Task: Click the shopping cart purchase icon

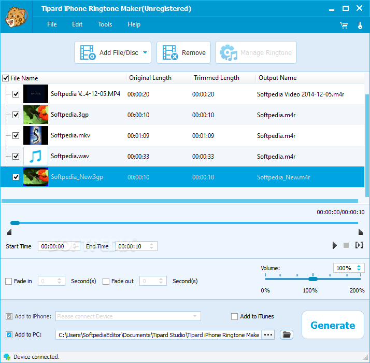Action: (x=344, y=25)
